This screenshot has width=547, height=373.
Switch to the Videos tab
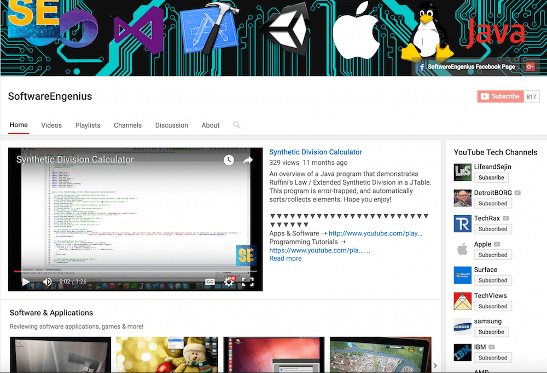click(x=51, y=125)
